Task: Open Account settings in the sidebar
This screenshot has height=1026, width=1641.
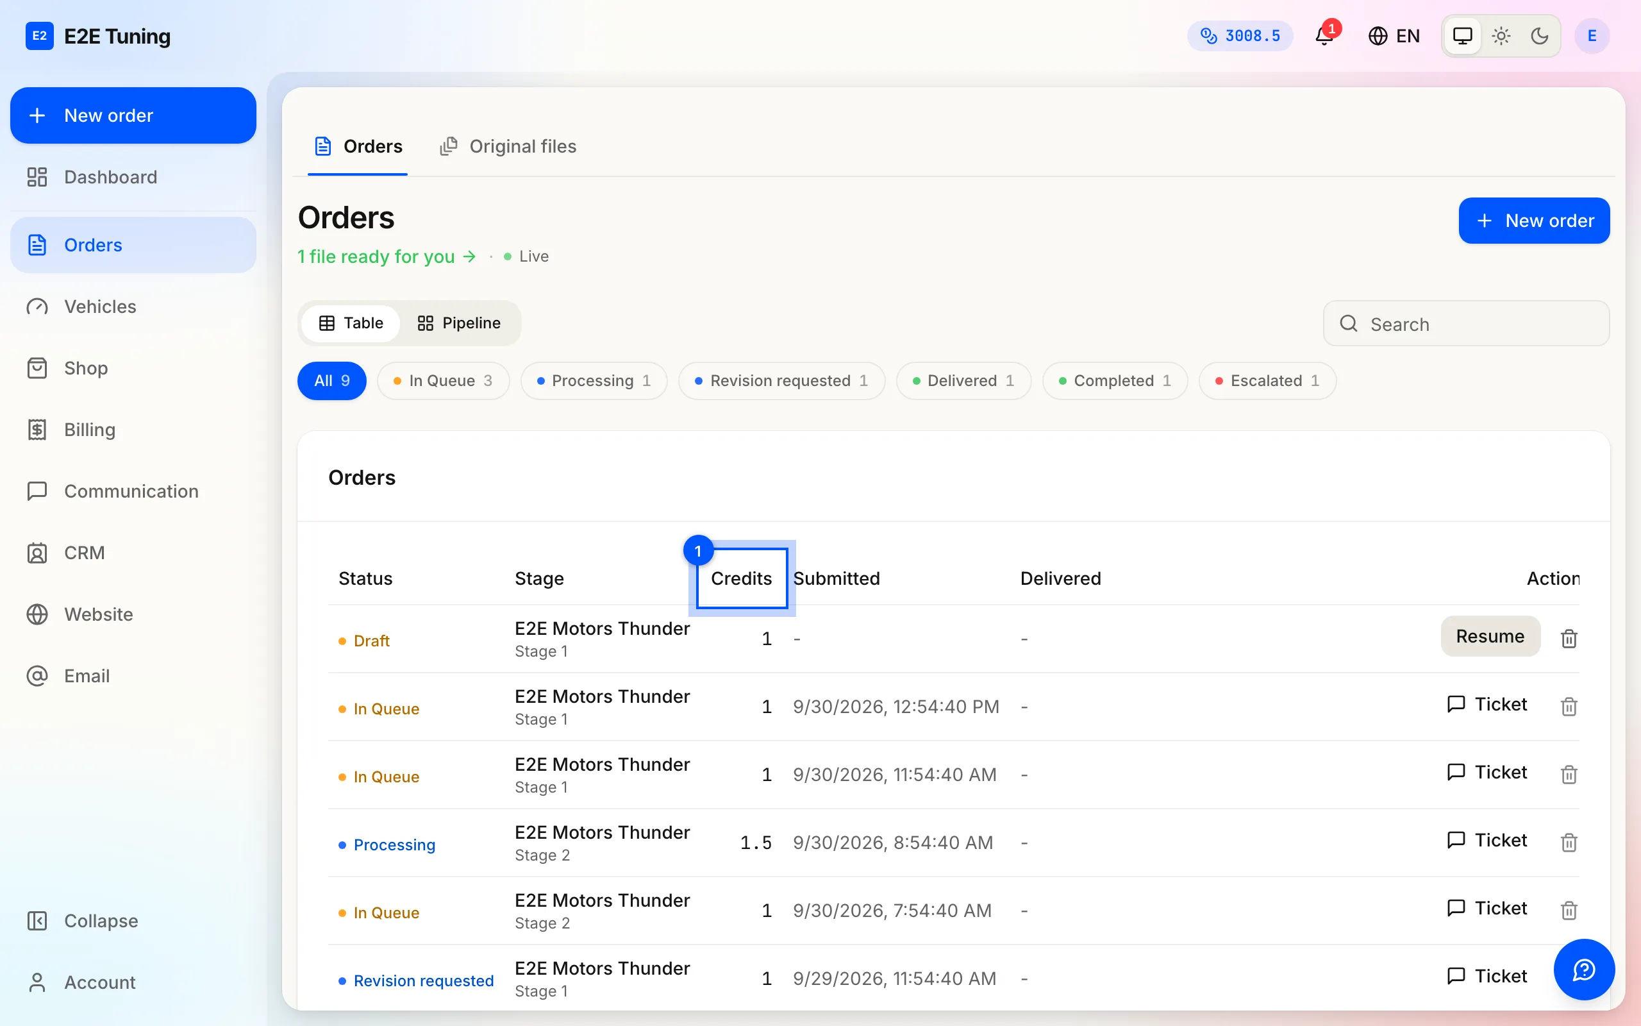Action: coord(133,982)
